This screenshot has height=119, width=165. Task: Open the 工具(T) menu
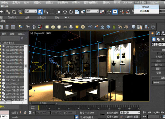coord(16,2)
